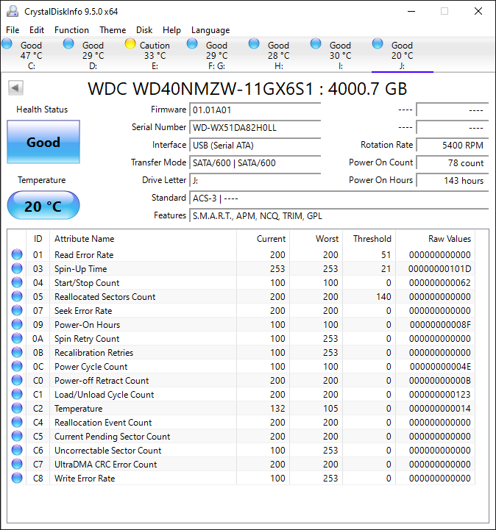Open the Language menu
The image size is (496, 530).
click(x=210, y=30)
